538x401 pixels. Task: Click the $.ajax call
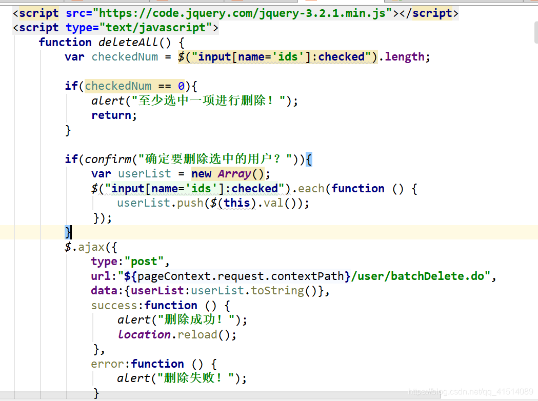coord(85,247)
